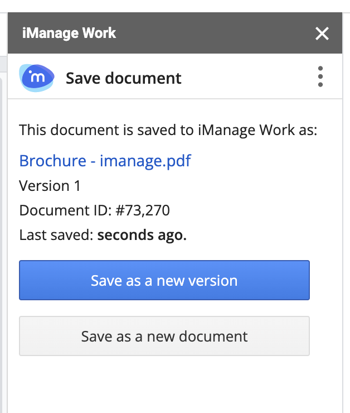Click the saved to iManage Work message
The height and width of the screenshot is (413, 350).
pyautogui.click(x=168, y=131)
